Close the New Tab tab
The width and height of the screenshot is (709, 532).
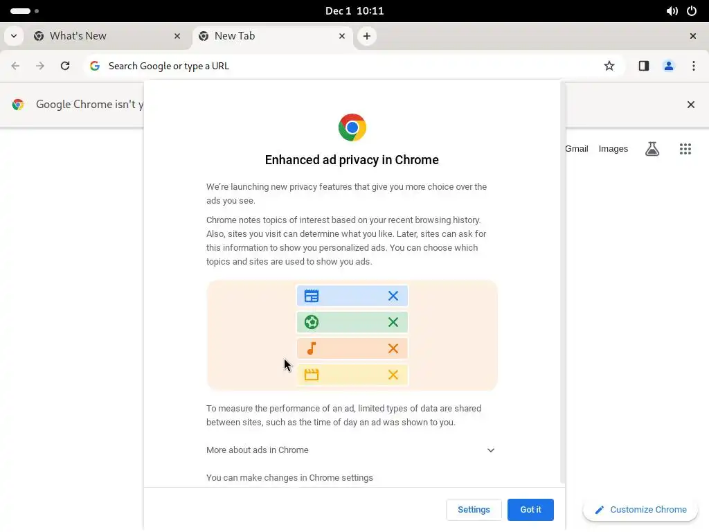(342, 36)
